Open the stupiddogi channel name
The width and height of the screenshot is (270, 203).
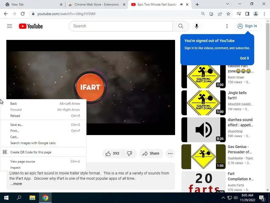(x=235, y=131)
